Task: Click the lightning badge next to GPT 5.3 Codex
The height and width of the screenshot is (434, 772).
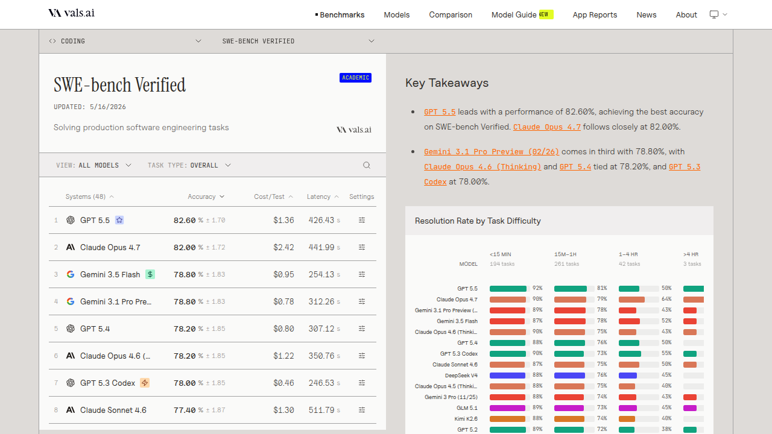Action: pos(145,383)
